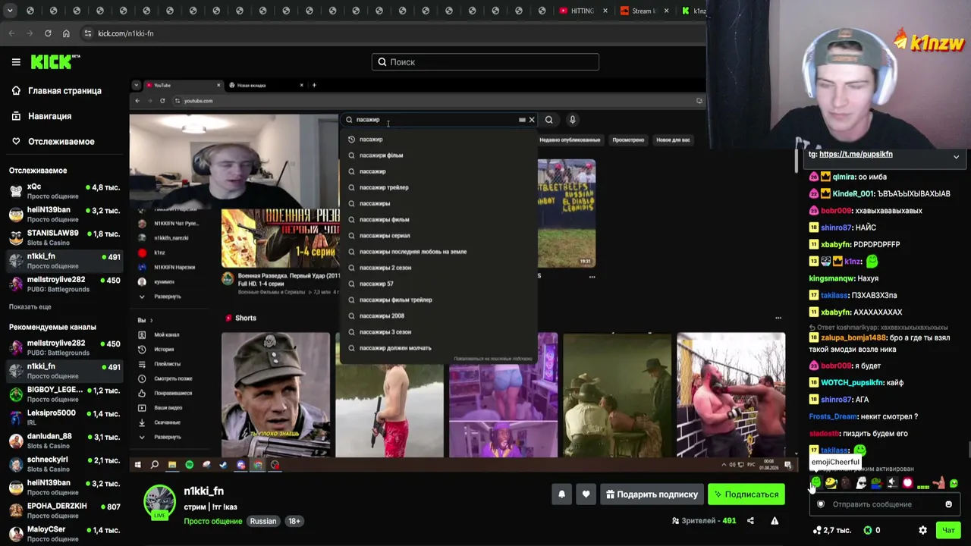Go to the browser home page

pos(66,33)
